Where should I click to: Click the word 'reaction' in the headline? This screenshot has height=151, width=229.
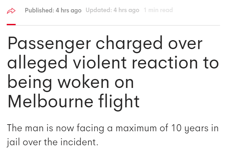coord(165,62)
